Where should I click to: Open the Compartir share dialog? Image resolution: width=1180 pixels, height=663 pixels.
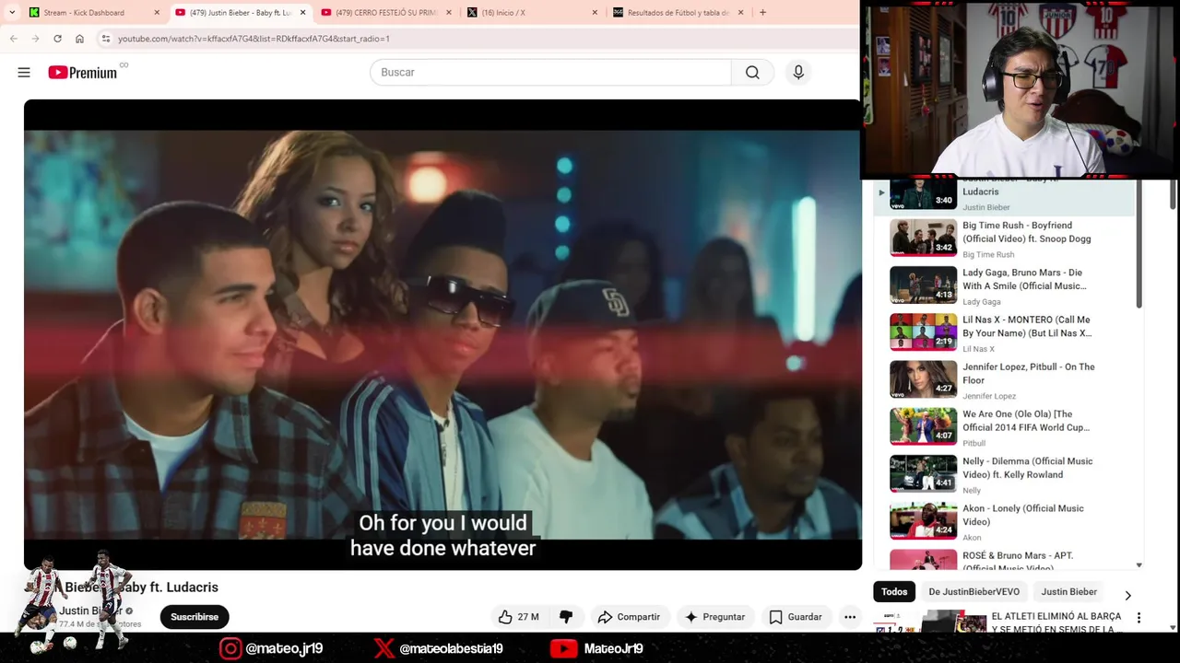coord(629,617)
